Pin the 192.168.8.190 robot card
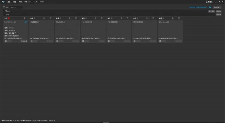This screenshot has height=123, width=225. pos(147,18)
